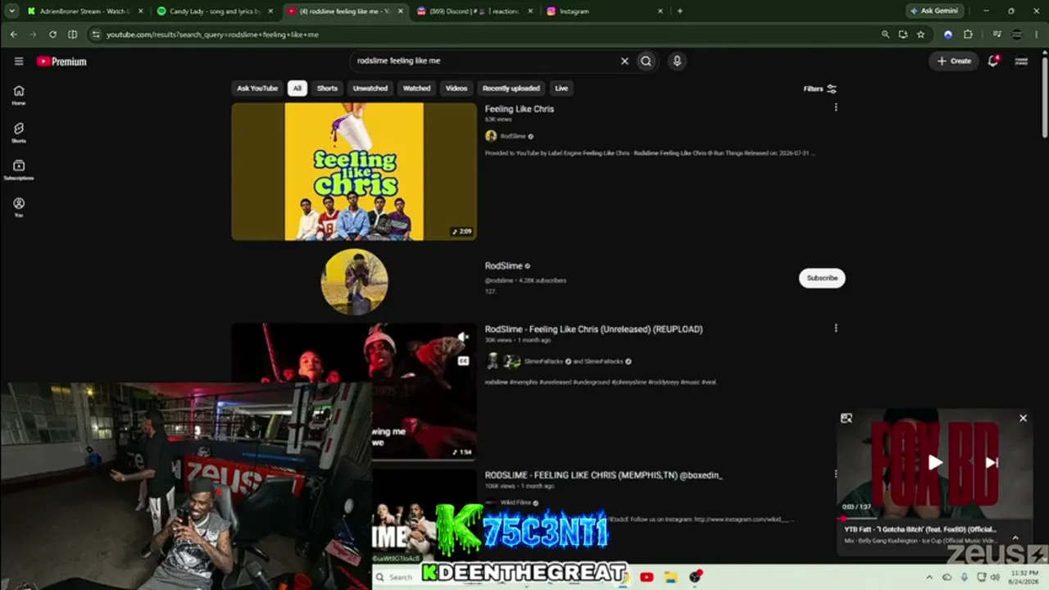Select the All filter chip
1049x590 pixels.
pyautogui.click(x=297, y=88)
